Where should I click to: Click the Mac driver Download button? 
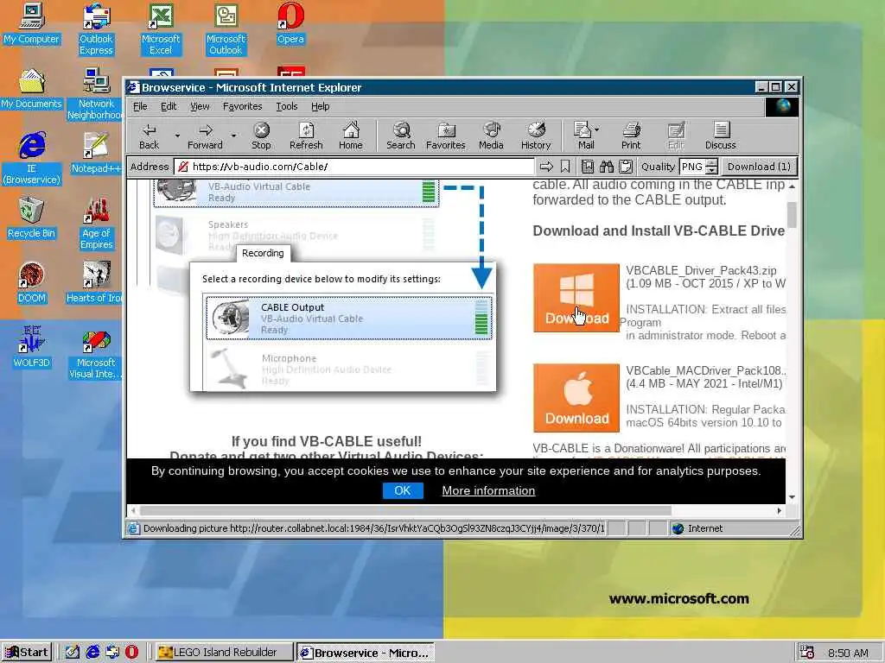tap(576, 398)
